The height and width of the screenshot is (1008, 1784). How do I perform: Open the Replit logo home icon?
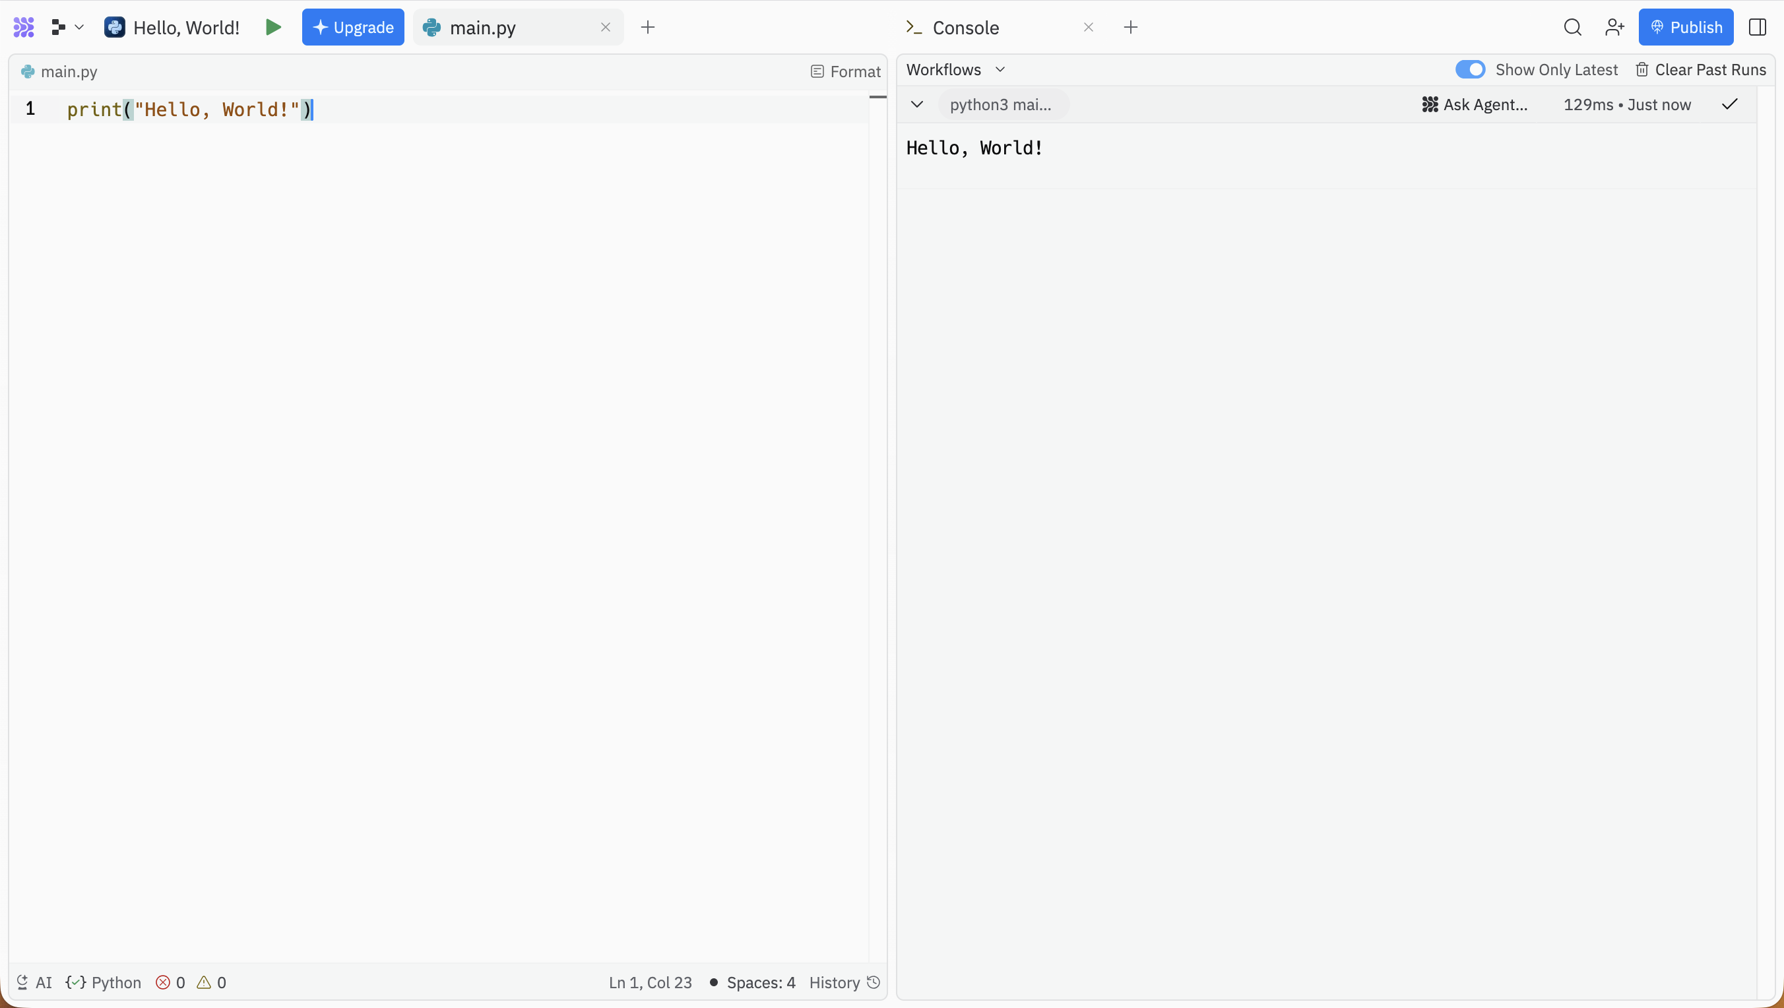point(23,27)
